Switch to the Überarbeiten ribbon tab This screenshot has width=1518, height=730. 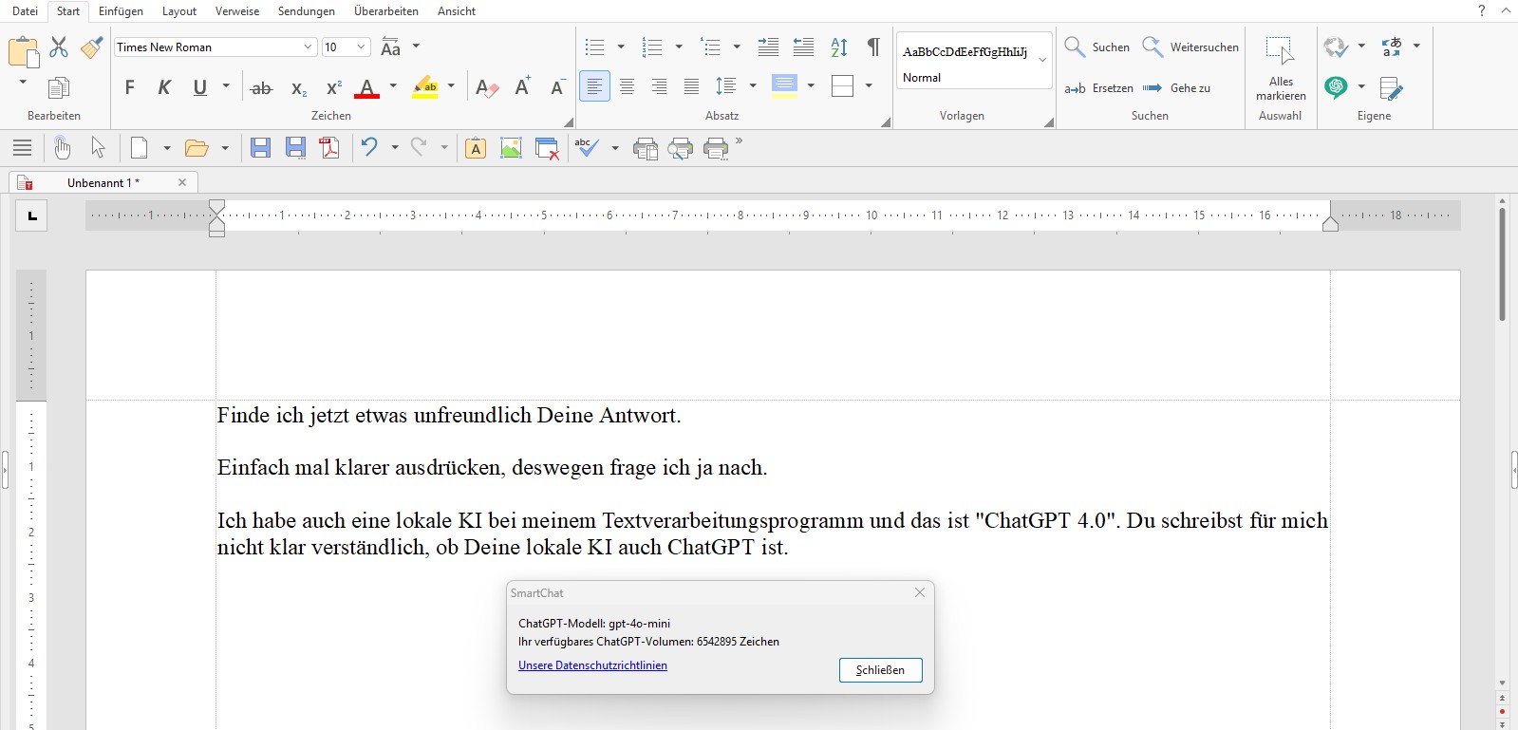[385, 11]
